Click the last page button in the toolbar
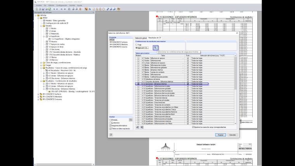 click(65, 9)
